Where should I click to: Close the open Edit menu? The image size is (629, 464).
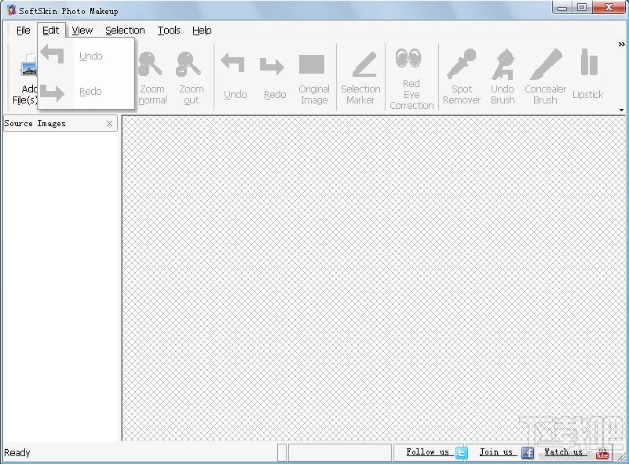(51, 31)
